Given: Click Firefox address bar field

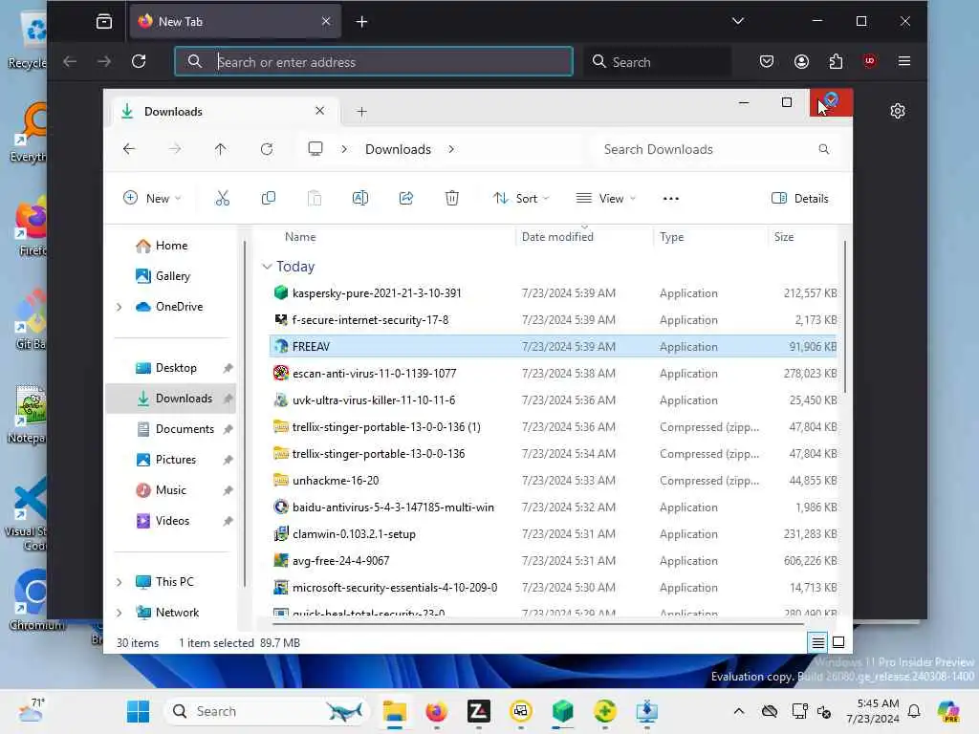Looking at the screenshot, I should click(x=374, y=61).
